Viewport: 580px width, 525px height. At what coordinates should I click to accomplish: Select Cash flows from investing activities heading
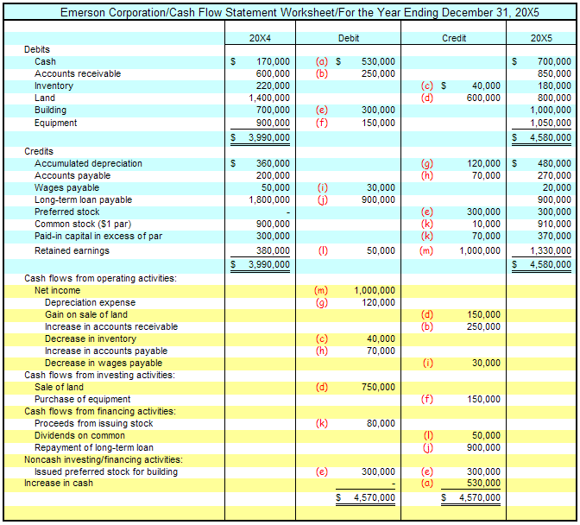[x=99, y=375]
